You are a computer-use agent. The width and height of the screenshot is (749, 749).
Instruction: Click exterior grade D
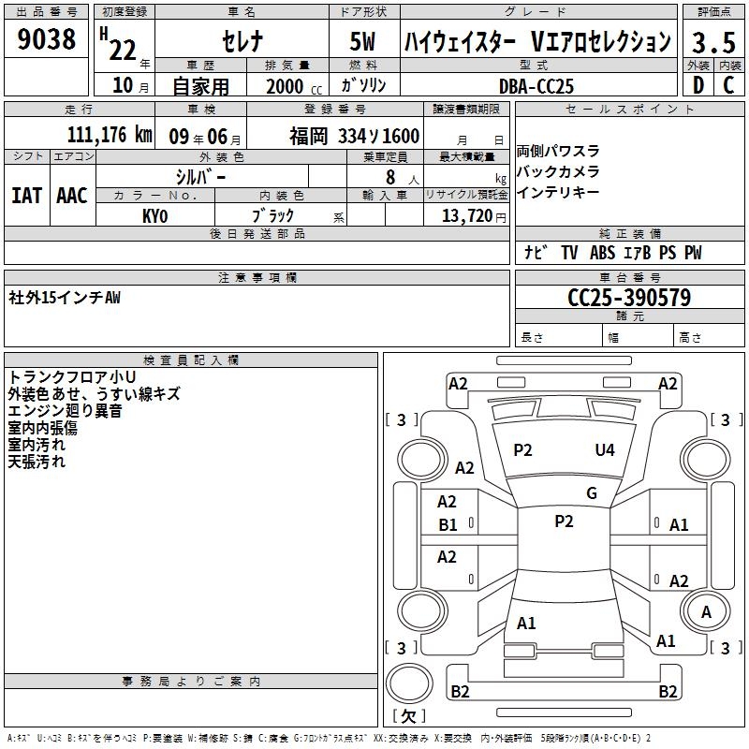[698, 85]
